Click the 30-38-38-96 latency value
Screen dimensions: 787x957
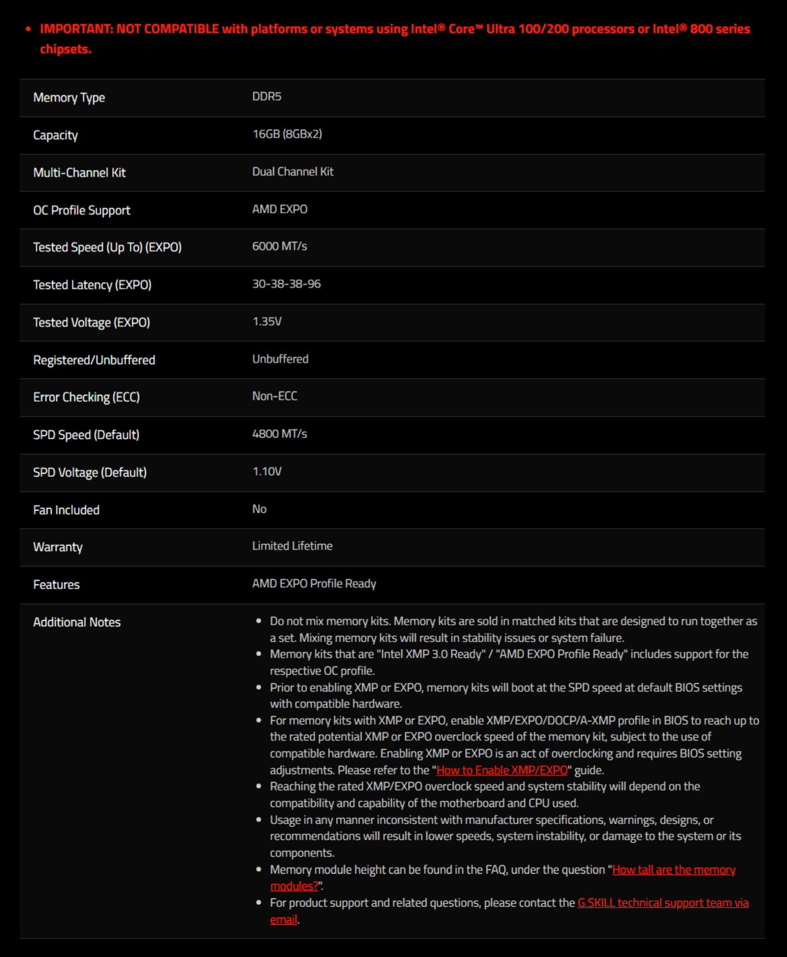286,284
